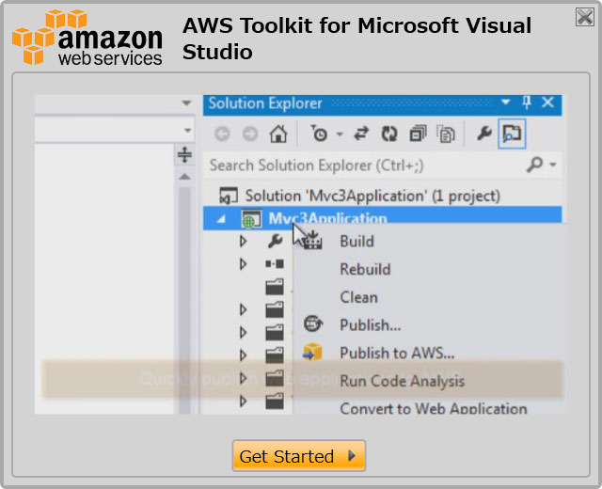The height and width of the screenshot is (489, 602).
Task: Click the Publish globe icon
Action: 313,323
